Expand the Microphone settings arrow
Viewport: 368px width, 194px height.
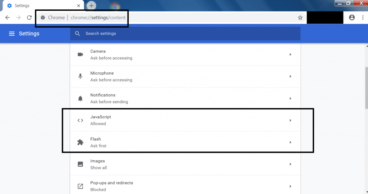(290, 76)
